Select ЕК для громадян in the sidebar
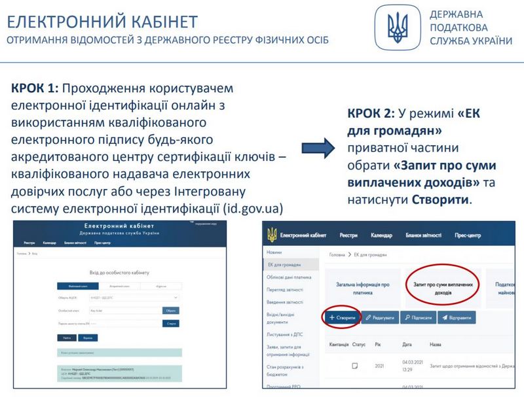 (284, 264)
